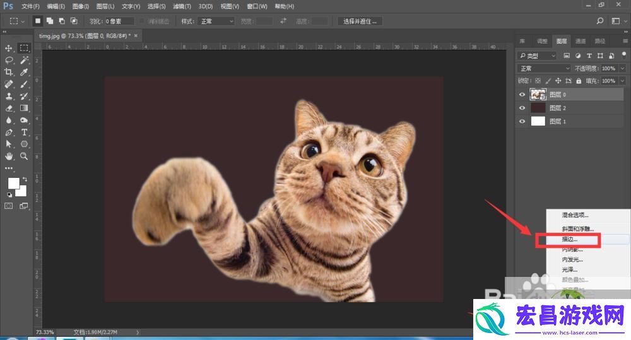
Task: Select the Eraser tool
Action: [8, 108]
